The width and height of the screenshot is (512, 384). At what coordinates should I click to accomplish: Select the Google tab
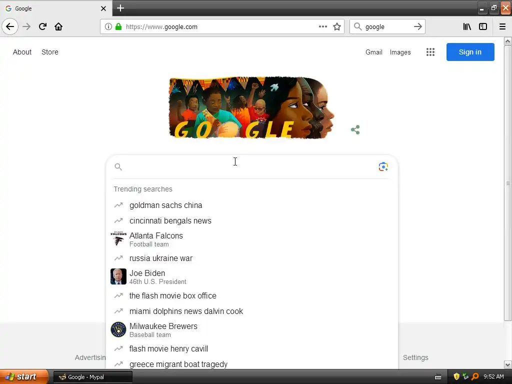(55, 8)
